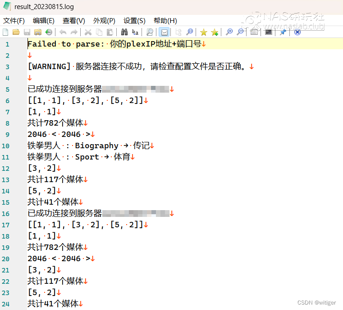Zoom in with the plus magnifier

click(x=229, y=32)
